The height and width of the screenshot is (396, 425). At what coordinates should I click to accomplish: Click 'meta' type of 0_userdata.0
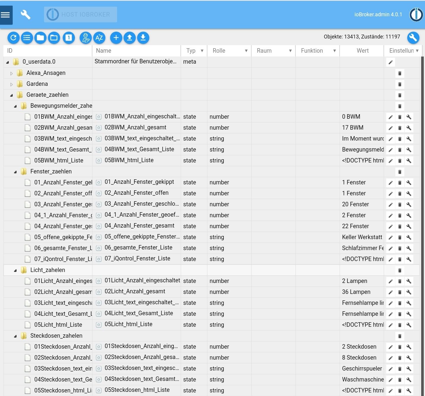(x=189, y=62)
